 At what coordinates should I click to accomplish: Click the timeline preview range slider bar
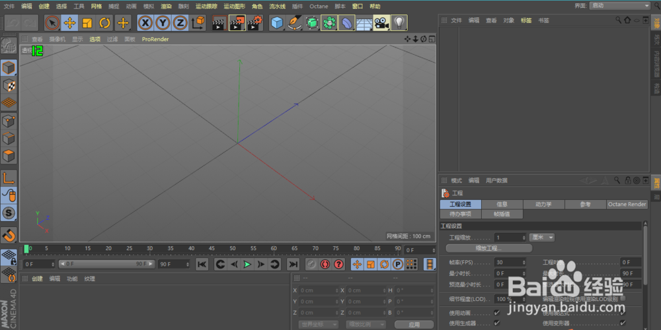[x=107, y=265]
